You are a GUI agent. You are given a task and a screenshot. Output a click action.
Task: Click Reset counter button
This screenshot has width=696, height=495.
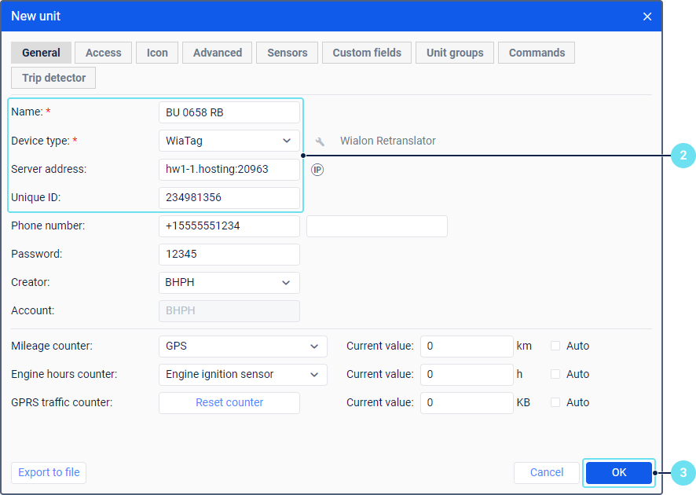tap(229, 402)
